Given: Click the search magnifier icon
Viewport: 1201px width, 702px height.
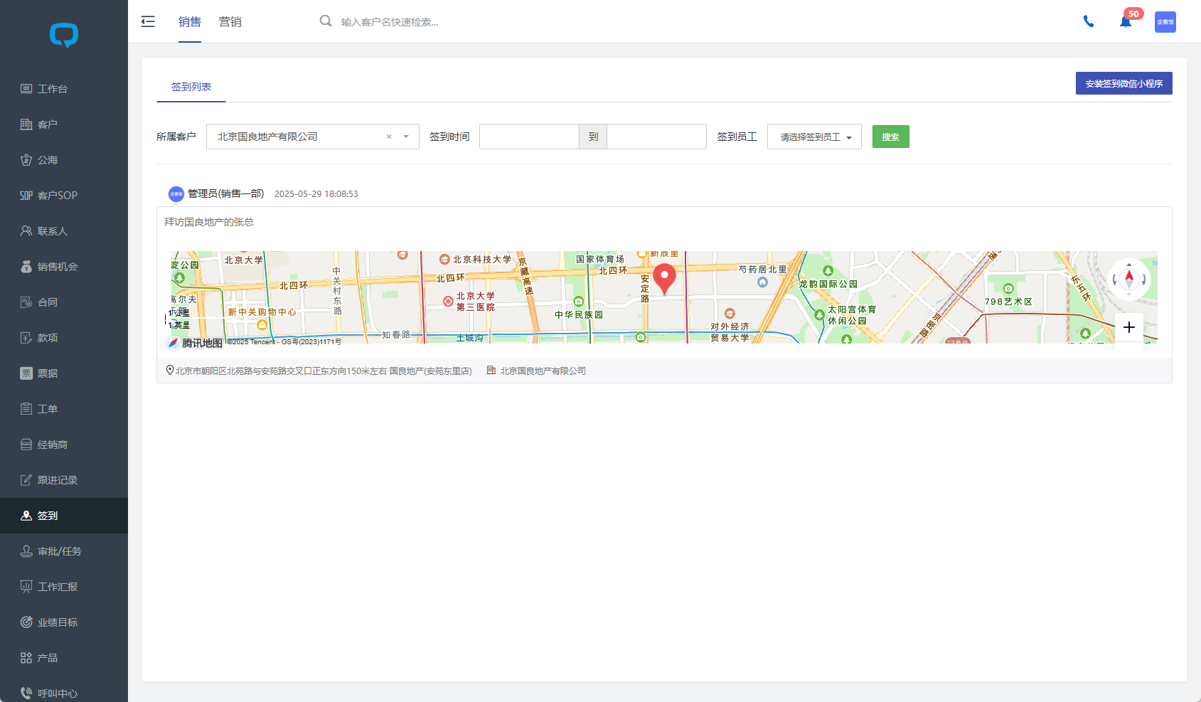Looking at the screenshot, I should coord(326,21).
